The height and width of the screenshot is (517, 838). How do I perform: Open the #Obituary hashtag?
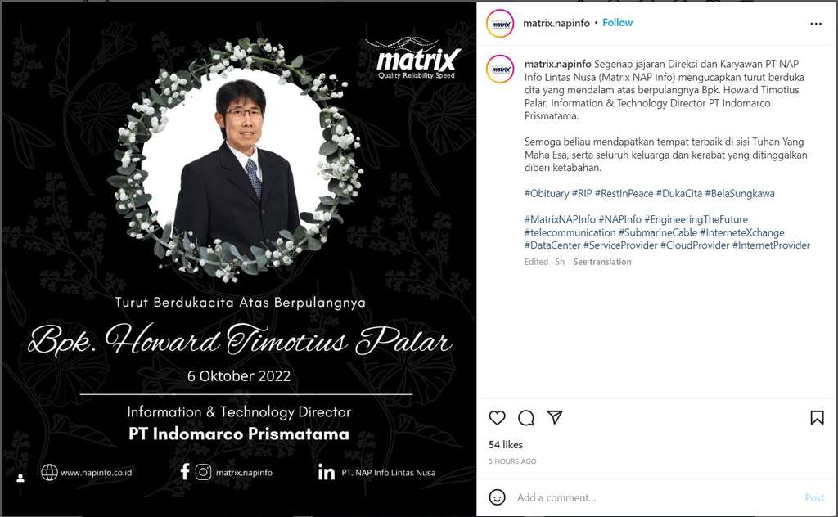point(546,193)
